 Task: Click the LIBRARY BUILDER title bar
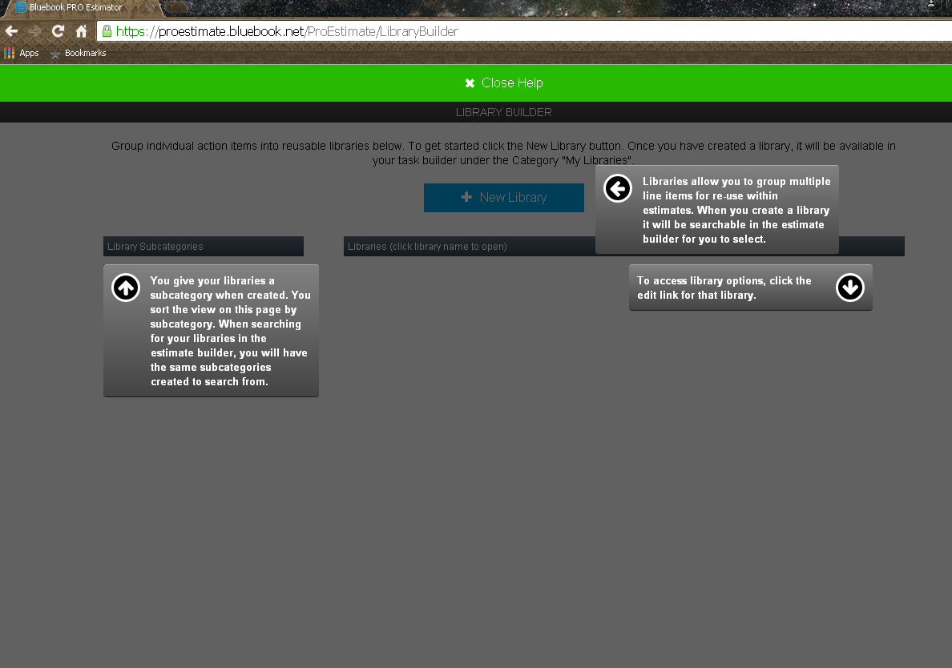(476, 112)
